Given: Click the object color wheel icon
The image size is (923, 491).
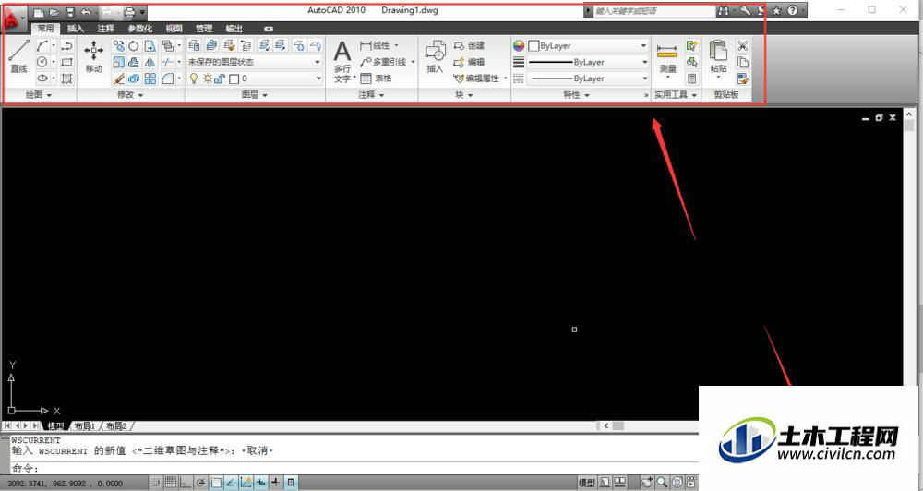Looking at the screenshot, I should click(x=519, y=46).
